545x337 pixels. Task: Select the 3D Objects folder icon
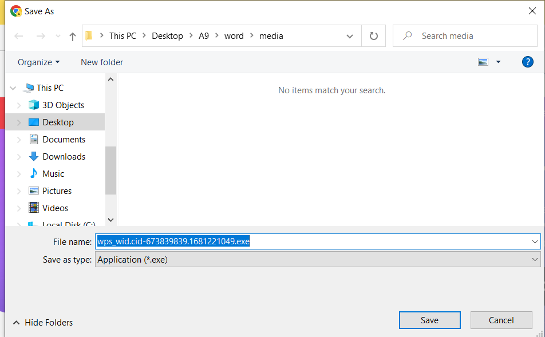click(x=34, y=105)
